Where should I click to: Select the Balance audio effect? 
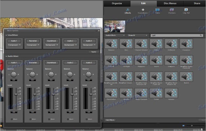coord(112,44)
